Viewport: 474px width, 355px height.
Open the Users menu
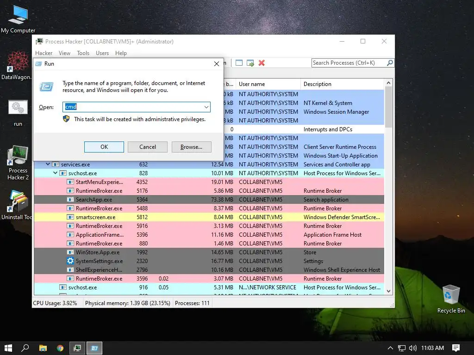pos(102,53)
